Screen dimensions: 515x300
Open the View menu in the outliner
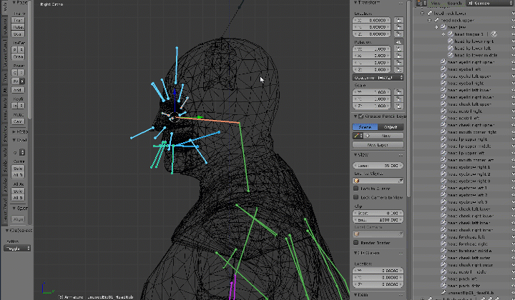[436, 3]
